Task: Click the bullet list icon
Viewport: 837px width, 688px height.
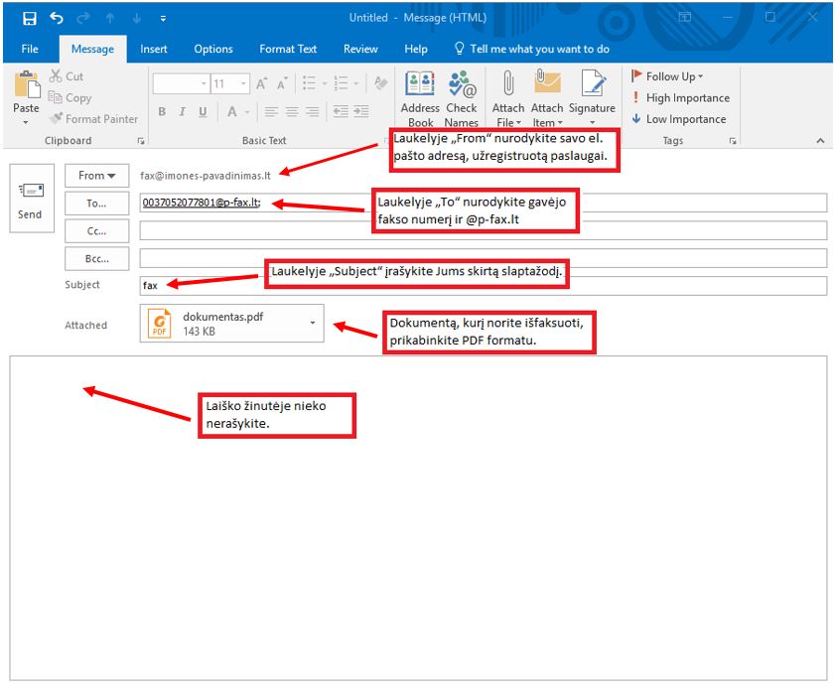Action: tap(309, 82)
